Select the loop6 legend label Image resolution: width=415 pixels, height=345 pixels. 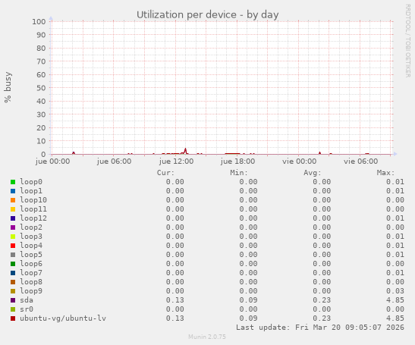(x=31, y=264)
